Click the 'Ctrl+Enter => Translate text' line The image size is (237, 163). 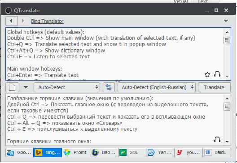[43, 75]
